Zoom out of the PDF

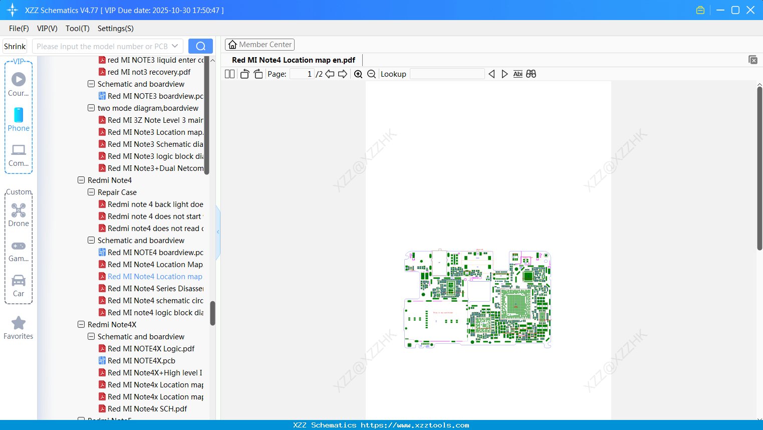coord(372,74)
